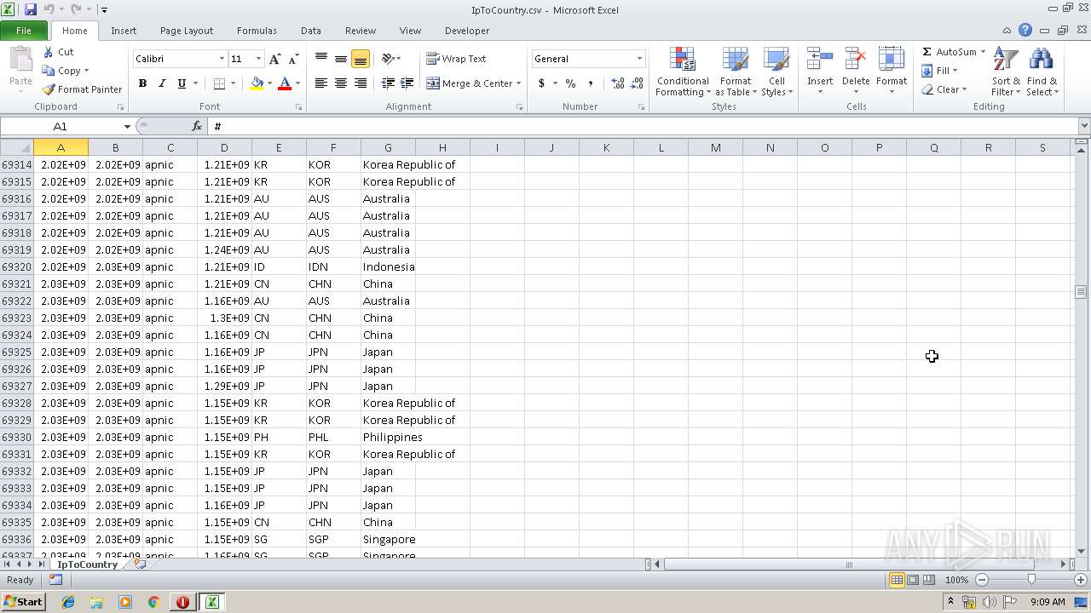This screenshot has height=613, width=1091.
Task: Click the Insert Function fx icon
Action: click(197, 126)
